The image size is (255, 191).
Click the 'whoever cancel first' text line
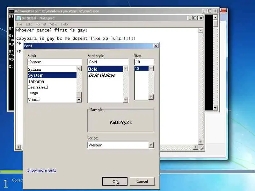[52, 30]
